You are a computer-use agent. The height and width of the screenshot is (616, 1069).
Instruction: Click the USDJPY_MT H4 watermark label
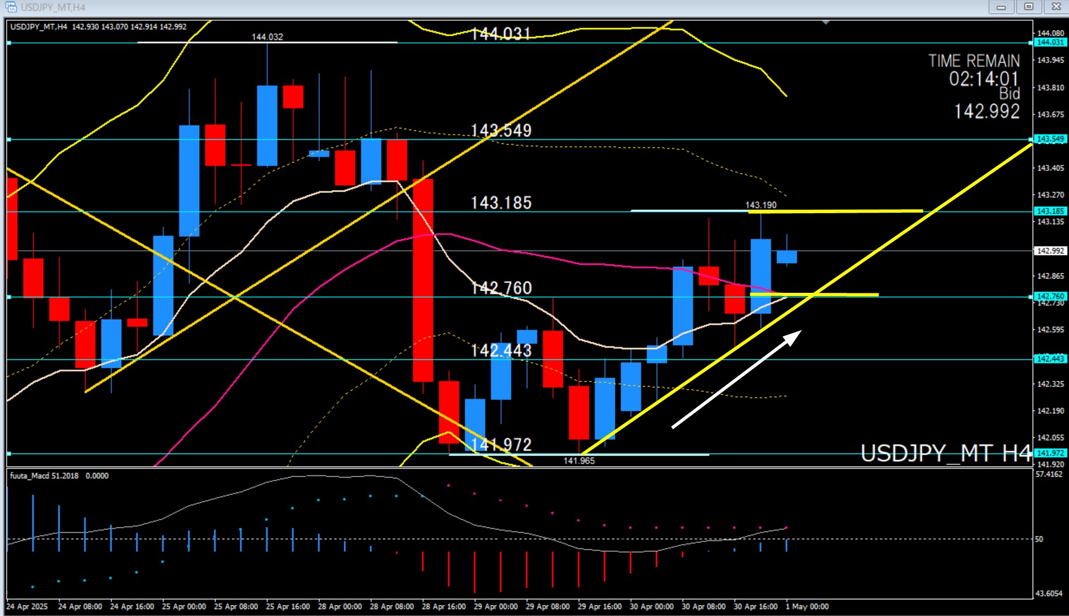tap(946, 453)
